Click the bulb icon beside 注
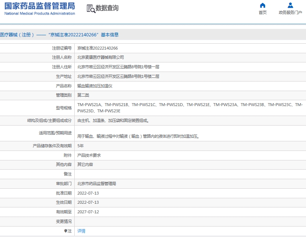The height and width of the screenshot is (239, 306). pyautogui.click(x=65, y=231)
